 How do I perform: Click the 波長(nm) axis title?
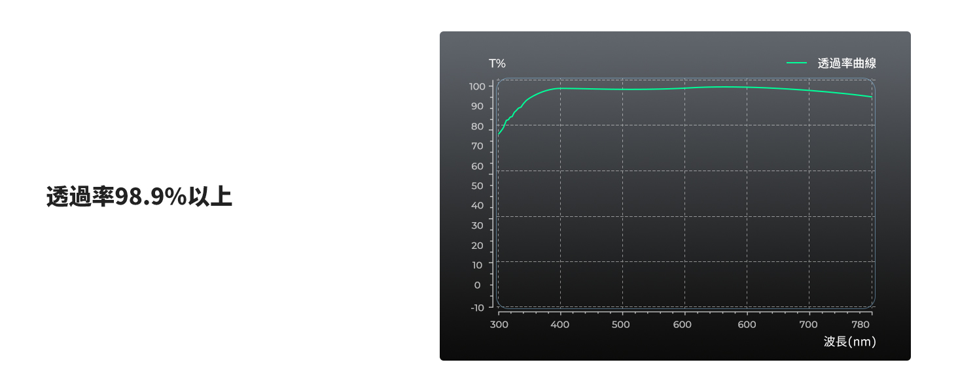tap(849, 342)
